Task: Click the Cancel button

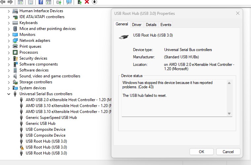Action: (228, 152)
